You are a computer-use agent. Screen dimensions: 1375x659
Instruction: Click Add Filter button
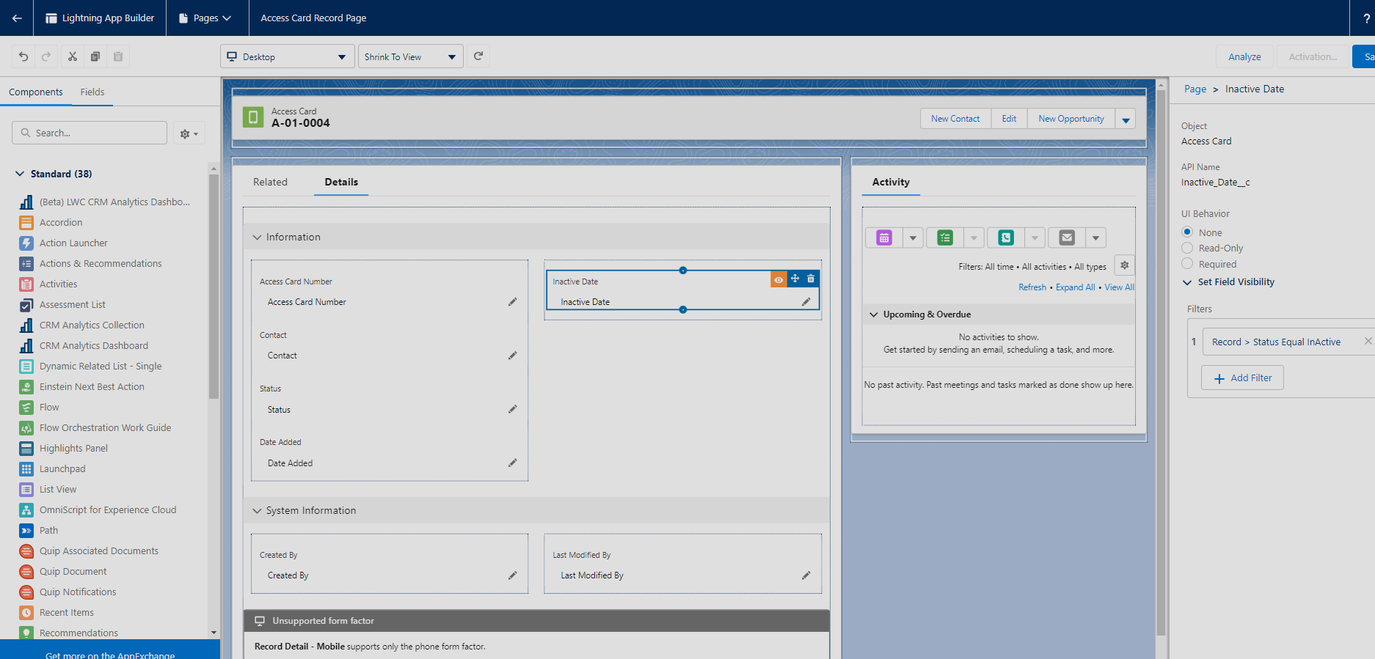point(1243,378)
